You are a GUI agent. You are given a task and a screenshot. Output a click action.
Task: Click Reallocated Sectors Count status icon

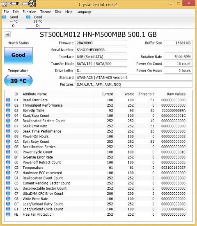pos(8,121)
